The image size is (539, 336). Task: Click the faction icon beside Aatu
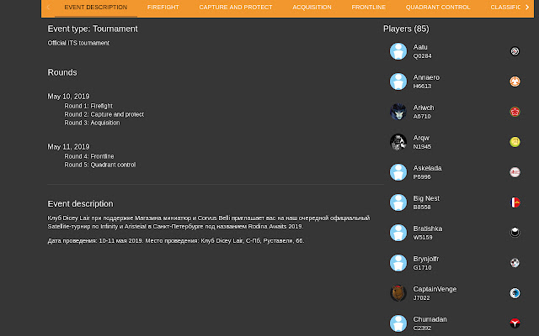click(515, 51)
